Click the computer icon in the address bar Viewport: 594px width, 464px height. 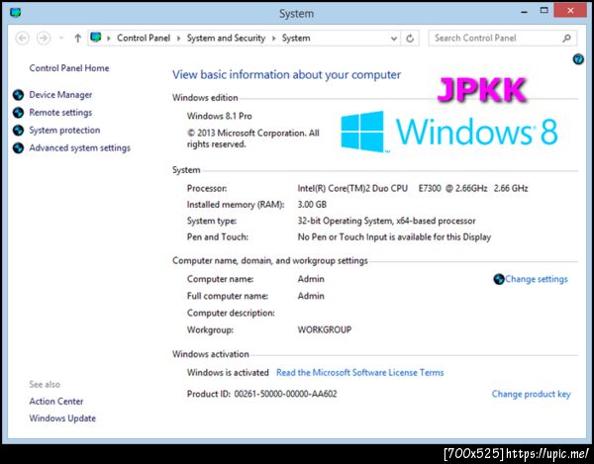(x=96, y=38)
